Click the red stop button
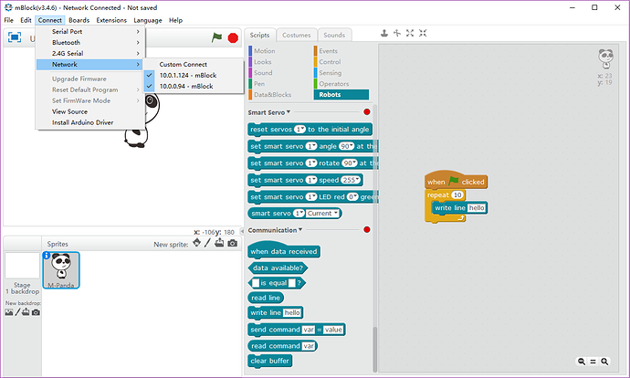The image size is (630, 378). click(x=233, y=37)
